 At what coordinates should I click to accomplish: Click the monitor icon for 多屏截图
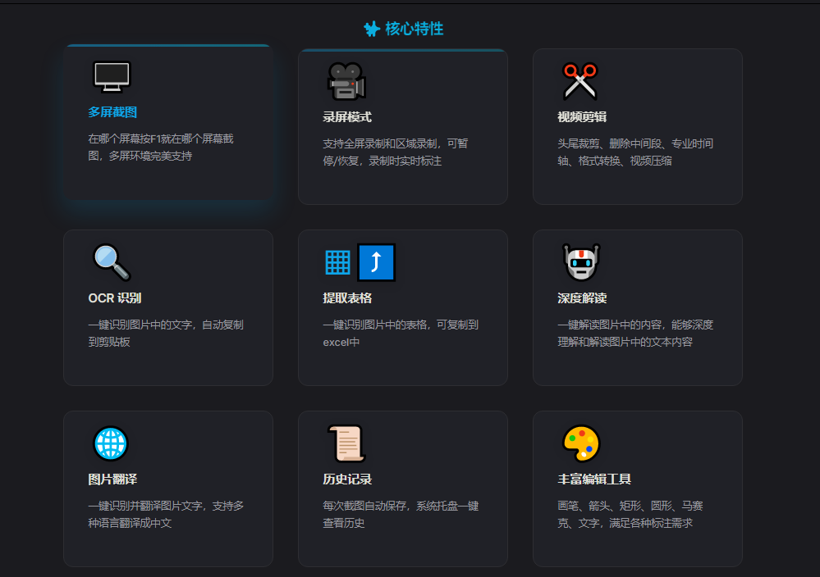tap(111, 76)
